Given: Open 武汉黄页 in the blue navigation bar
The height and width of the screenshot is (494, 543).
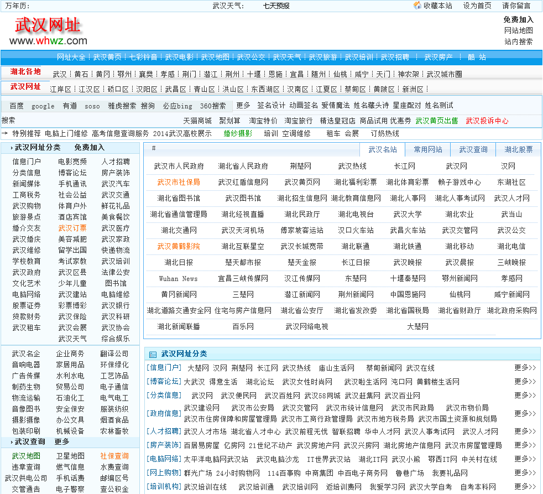Looking at the screenshot, I should pyautogui.click(x=107, y=57).
